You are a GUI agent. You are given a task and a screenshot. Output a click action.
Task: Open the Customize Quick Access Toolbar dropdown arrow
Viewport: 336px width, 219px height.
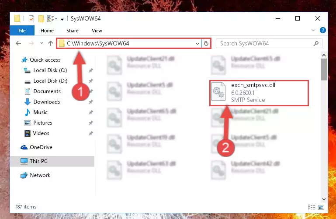pyautogui.click(x=62, y=19)
